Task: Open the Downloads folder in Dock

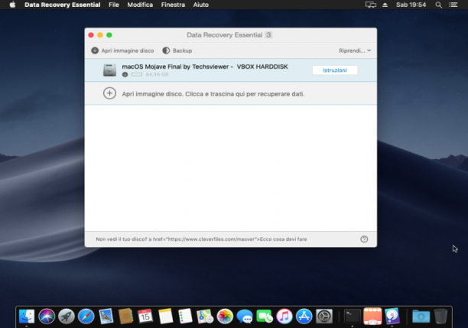Action: [421, 316]
